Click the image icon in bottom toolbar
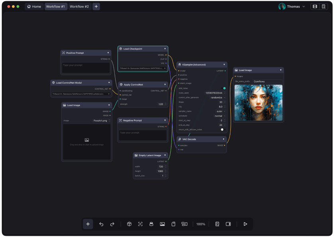The height and width of the screenshot is (237, 334). [162, 224]
